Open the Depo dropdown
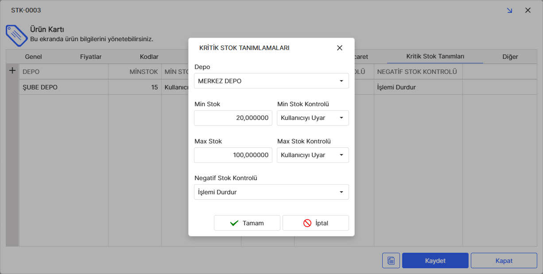 pos(271,81)
